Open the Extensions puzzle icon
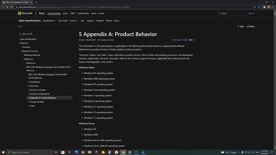 coord(264,7)
